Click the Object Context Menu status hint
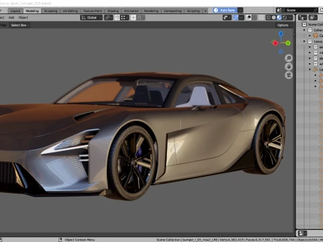Screen dimensions: 323x242 80,240
